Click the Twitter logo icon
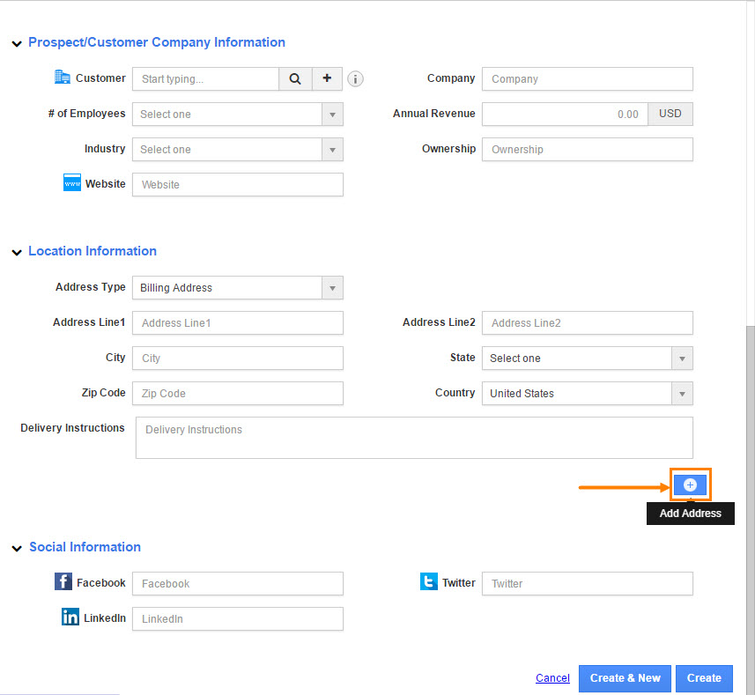 tap(429, 582)
